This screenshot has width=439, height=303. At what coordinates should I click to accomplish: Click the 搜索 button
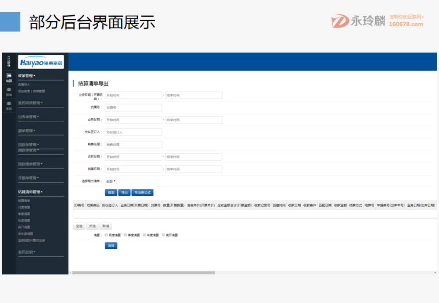[111, 192]
